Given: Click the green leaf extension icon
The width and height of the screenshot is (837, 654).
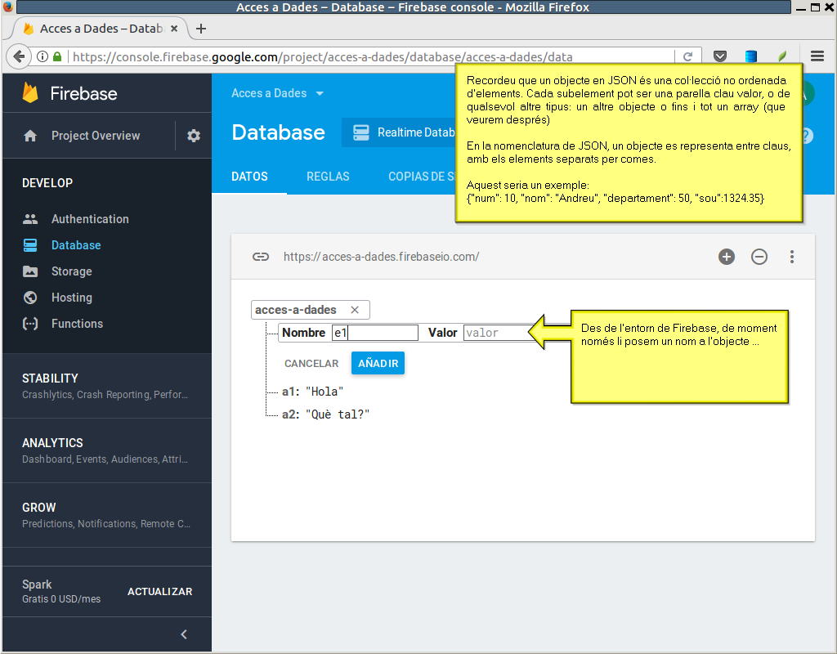Looking at the screenshot, I should (x=782, y=56).
